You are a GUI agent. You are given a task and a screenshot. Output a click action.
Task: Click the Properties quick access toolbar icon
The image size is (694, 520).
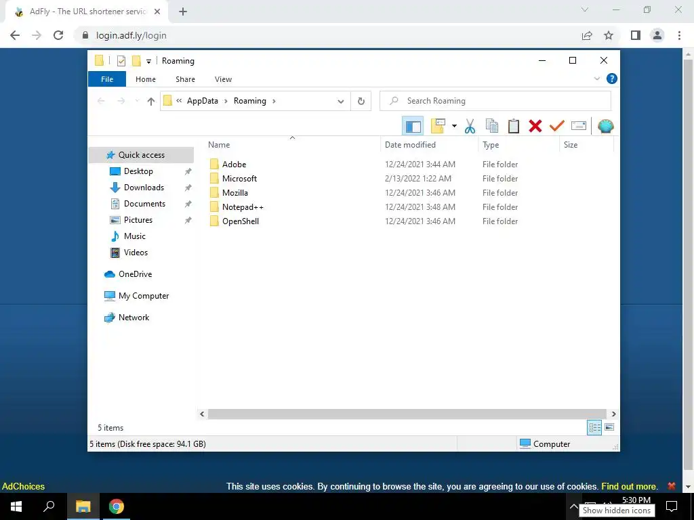point(121,61)
